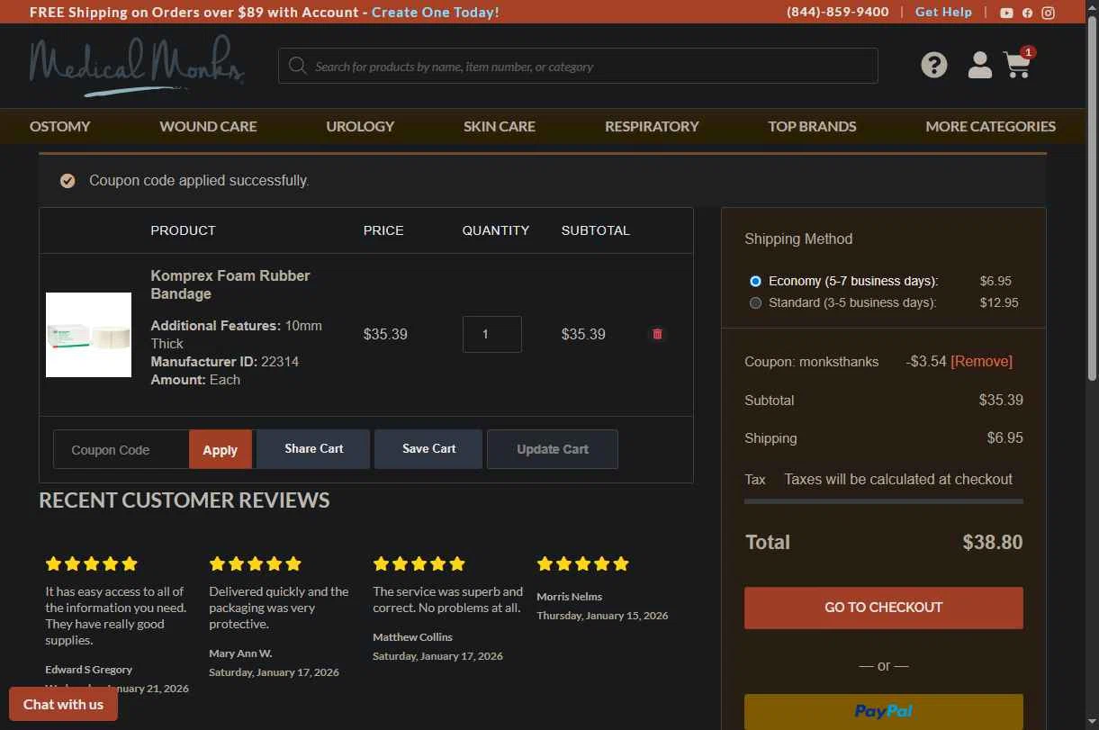Viewport: 1099px width, 730px height.
Task: Select Economy 5-7 business days shipping
Action: pyautogui.click(x=755, y=281)
